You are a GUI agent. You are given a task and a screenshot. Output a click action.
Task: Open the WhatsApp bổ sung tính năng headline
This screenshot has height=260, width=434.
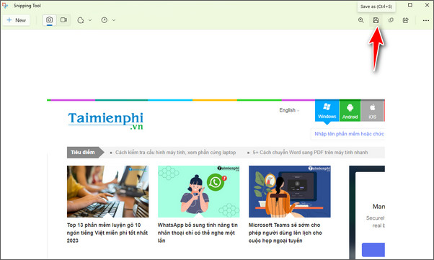point(198,233)
